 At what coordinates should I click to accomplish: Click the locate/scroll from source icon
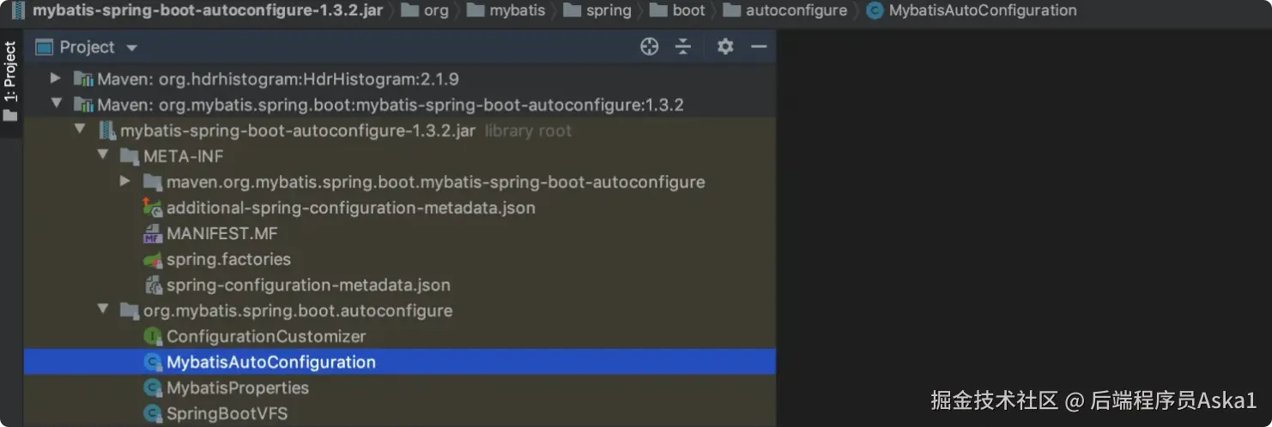tap(649, 47)
